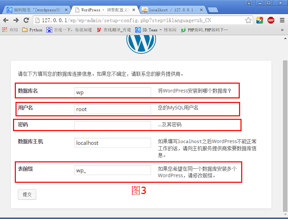Close the localhost 127.0.0.1 tab
This screenshot has height=219, width=288.
201,10
